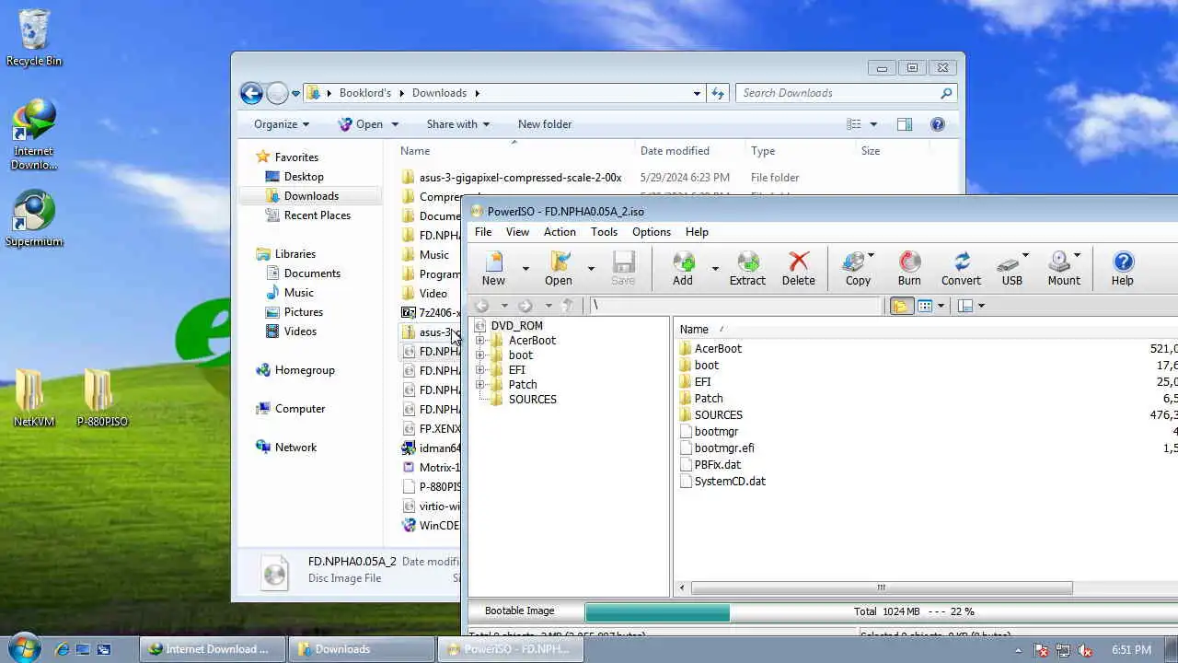Click the New button in PowerISO toolbar

click(x=494, y=268)
